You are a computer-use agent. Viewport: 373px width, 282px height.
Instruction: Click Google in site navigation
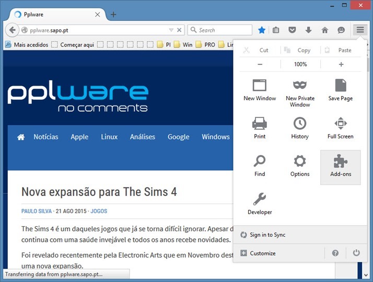[179, 137]
